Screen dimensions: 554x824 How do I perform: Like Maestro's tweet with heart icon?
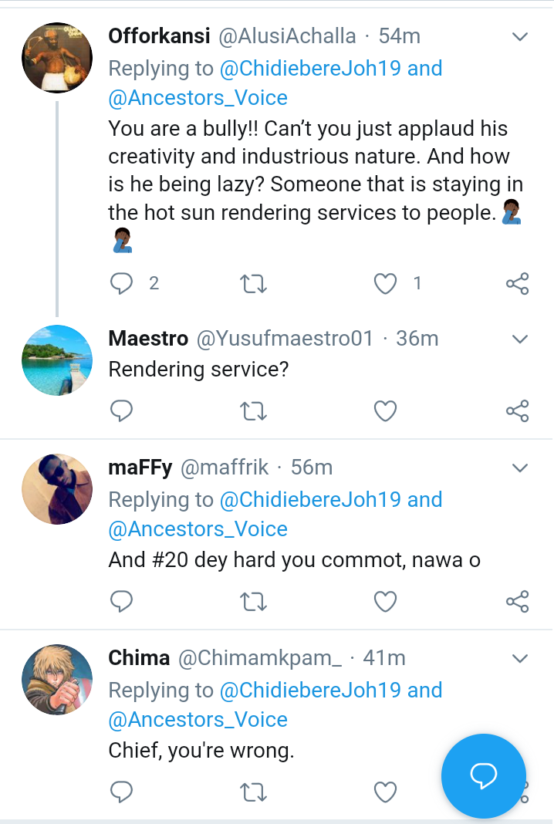[385, 410]
